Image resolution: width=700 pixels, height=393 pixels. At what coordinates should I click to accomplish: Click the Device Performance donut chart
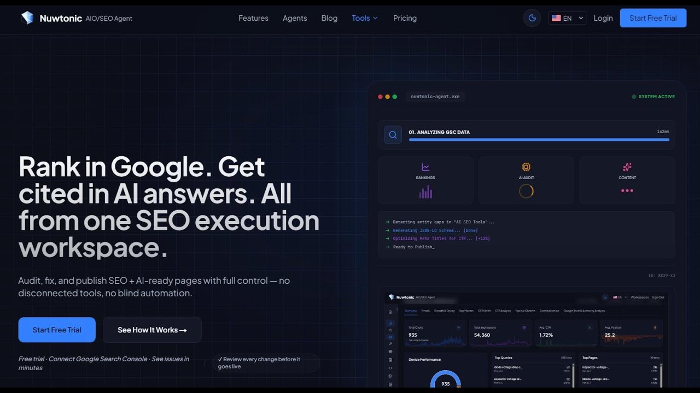click(446, 379)
